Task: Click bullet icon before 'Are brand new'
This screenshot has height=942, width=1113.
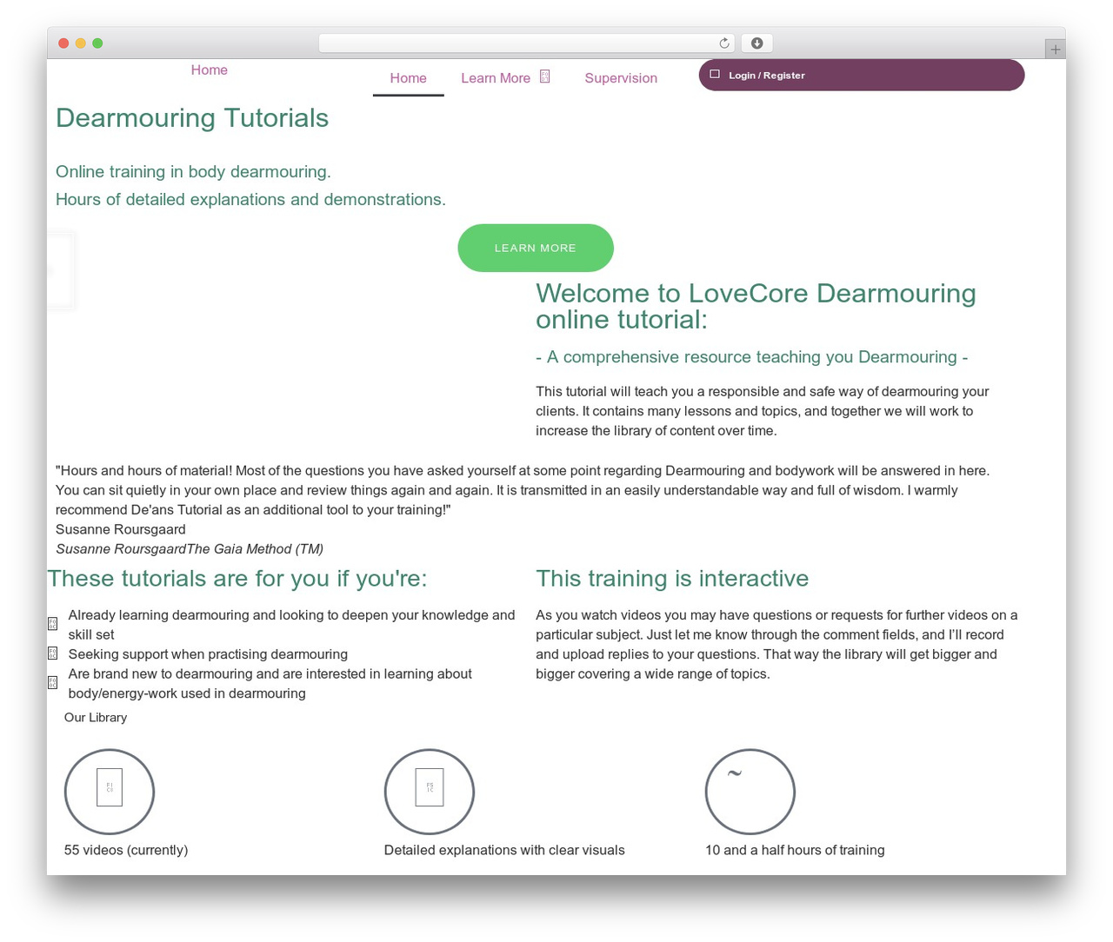Action: [x=52, y=683]
